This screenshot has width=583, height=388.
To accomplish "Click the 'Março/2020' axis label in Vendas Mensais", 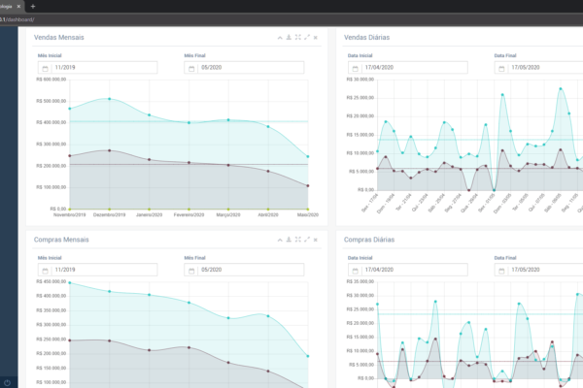I will 228,214.
